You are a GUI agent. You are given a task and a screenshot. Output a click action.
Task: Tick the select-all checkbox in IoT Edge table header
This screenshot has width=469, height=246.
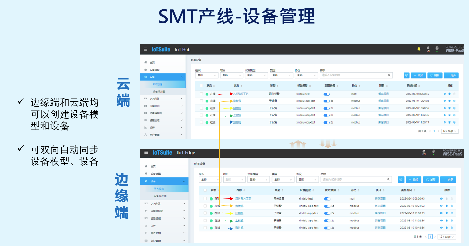coord(205,190)
